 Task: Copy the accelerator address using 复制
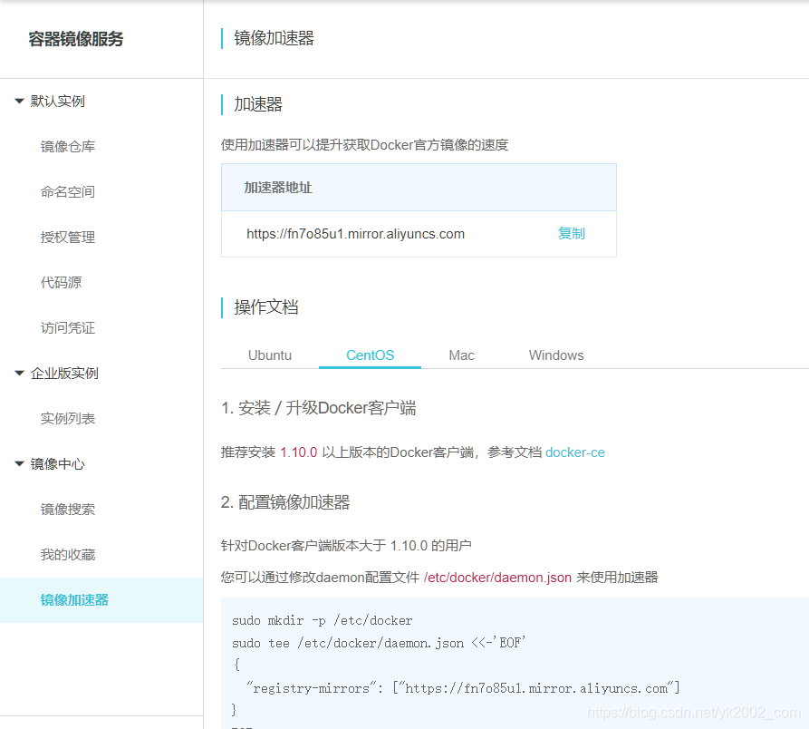(571, 233)
